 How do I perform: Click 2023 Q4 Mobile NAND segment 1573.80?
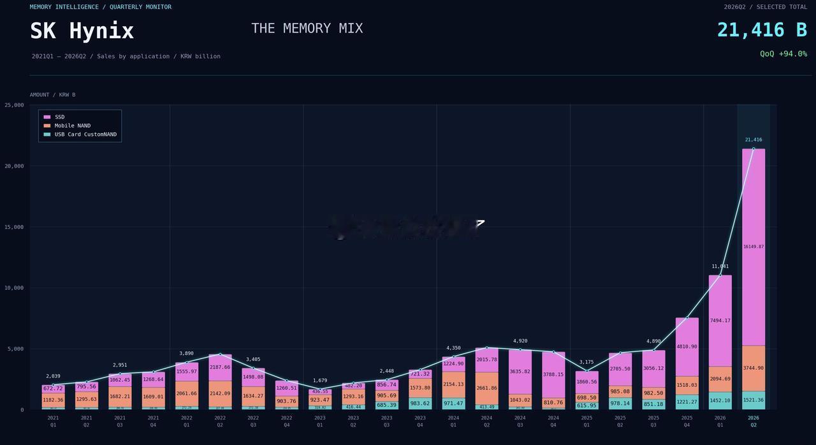420,388
